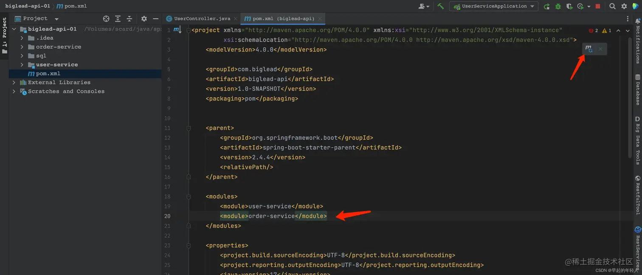Click the editor vertical scrollbar

pyautogui.click(x=630, y=97)
